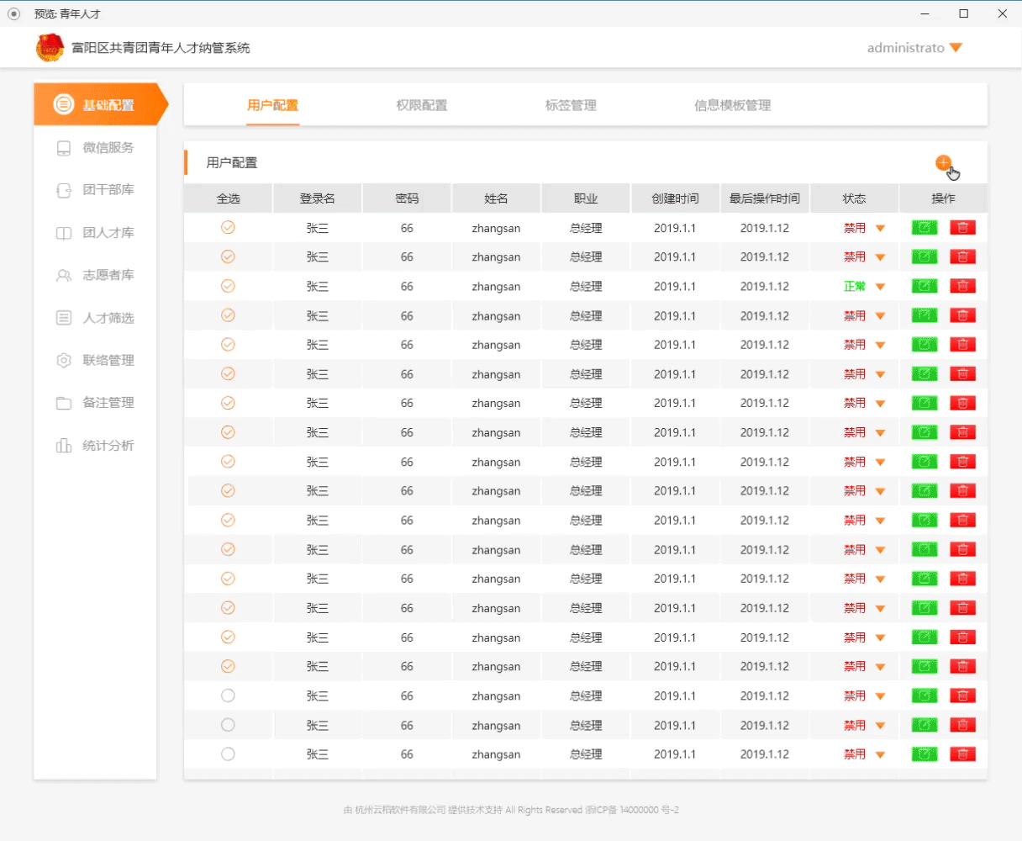Open 联络管理 with the gear icon
Image resolution: width=1022 pixels, height=841 pixels.
point(95,360)
